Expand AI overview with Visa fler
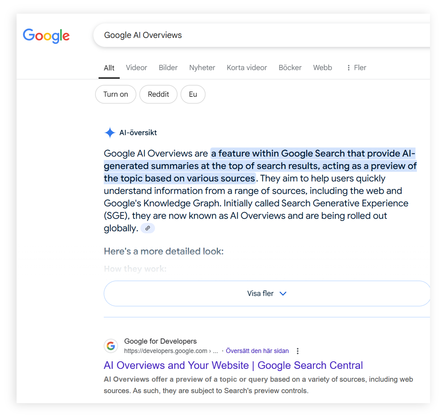Screen dimensions: 443x419 click(267, 294)
